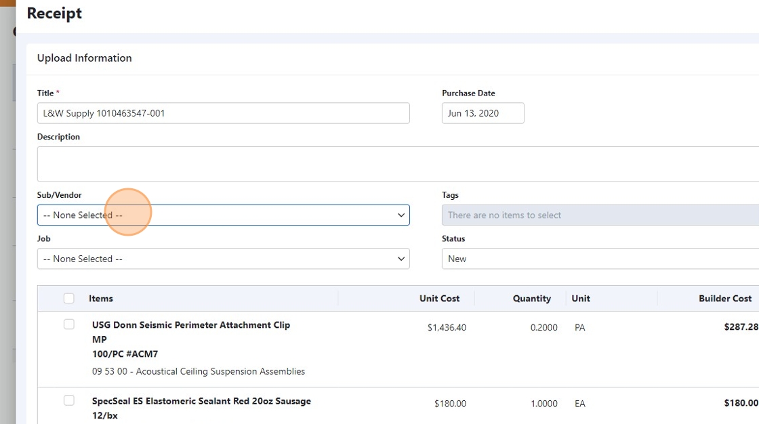This screenshot has height=424, width=759.
Task: Click the Unit column header
Action: pos(581,299)
